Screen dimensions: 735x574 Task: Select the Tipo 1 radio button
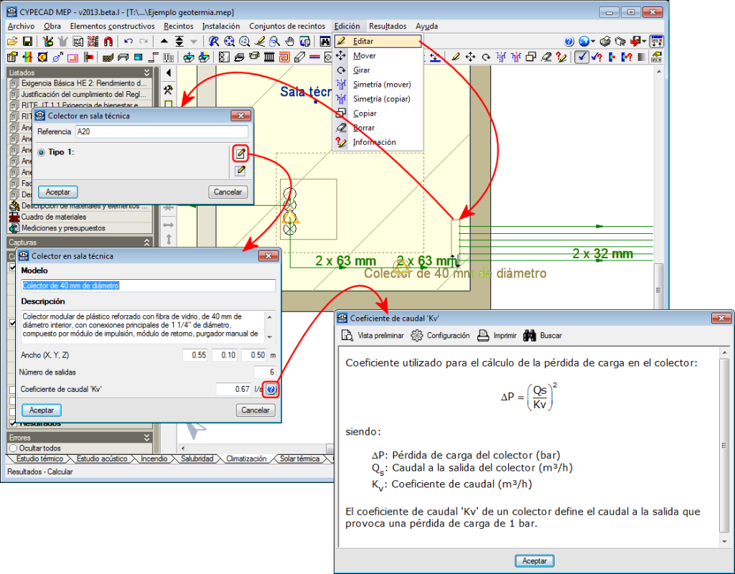coord(42,152)
